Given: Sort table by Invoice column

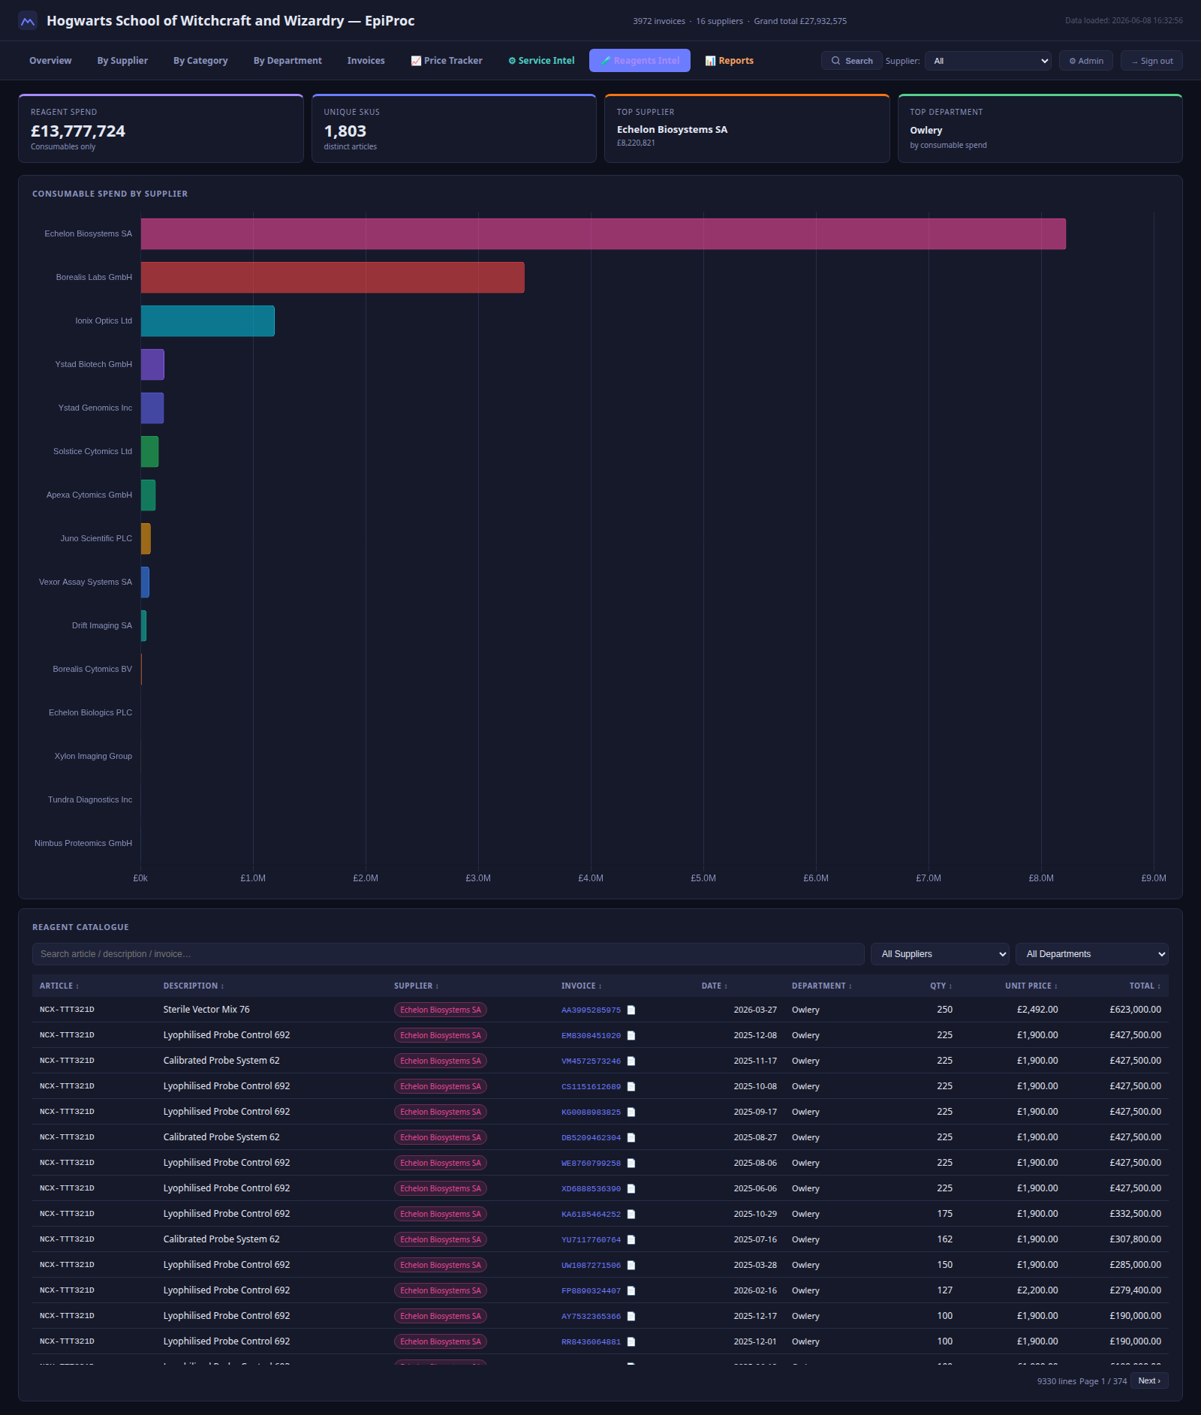Looking at the screenshot, I should 581,986.
